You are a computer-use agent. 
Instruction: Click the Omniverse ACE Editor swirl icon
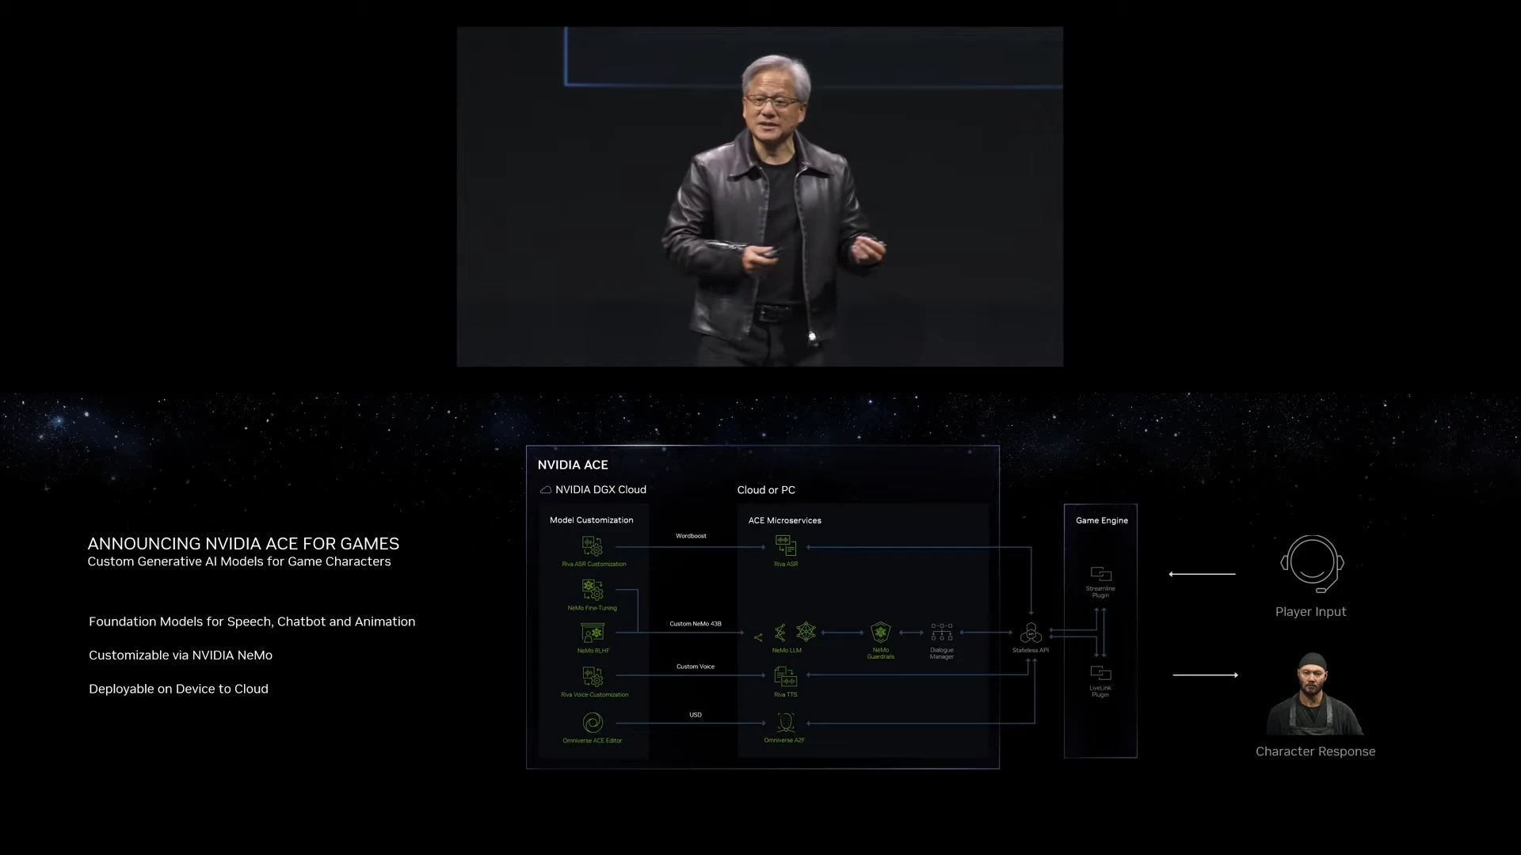(593, 722)
